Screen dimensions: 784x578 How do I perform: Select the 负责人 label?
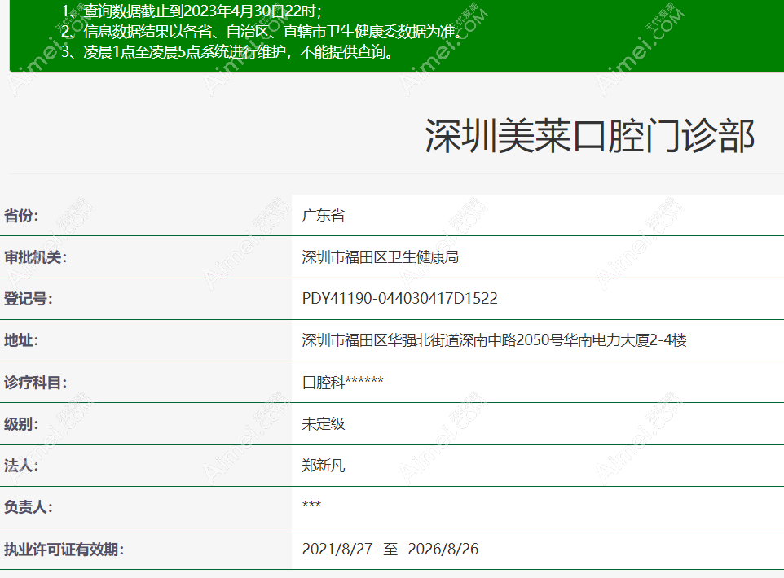click(x=28, y=507)
